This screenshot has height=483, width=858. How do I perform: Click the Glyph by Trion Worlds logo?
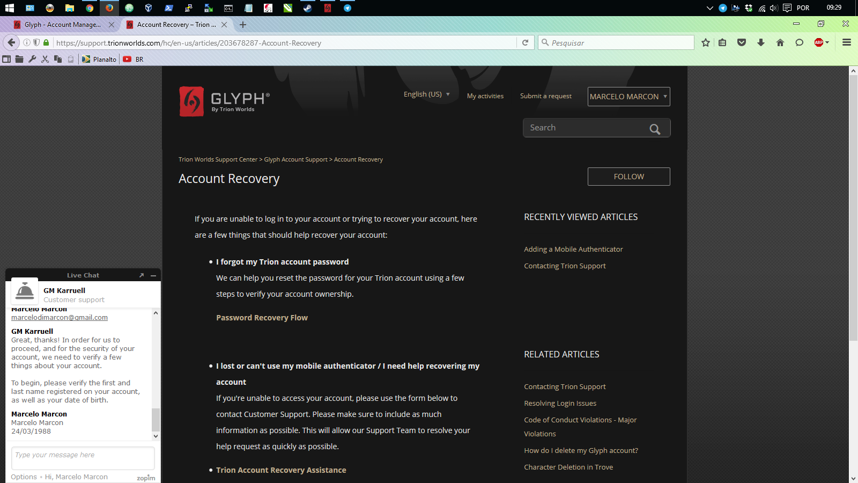tap(224, 101)
